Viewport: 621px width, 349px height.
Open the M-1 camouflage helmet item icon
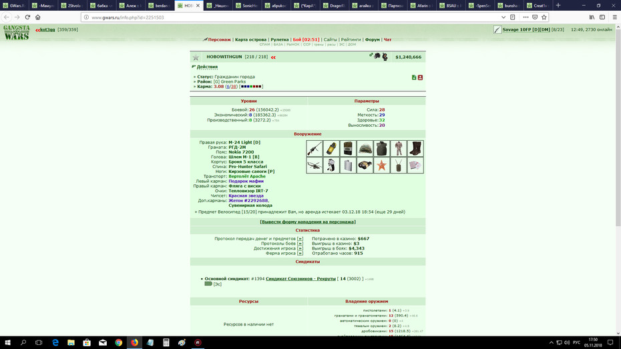pyautogui.click(x=365, y=148)
